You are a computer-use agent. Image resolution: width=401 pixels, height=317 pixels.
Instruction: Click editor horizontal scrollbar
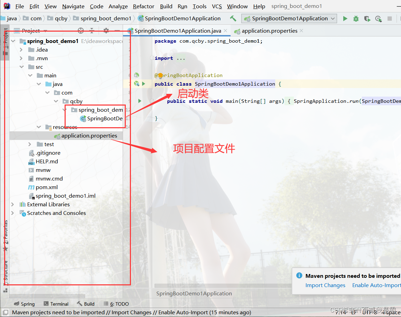pyautogui.click(x=223, y=285)
